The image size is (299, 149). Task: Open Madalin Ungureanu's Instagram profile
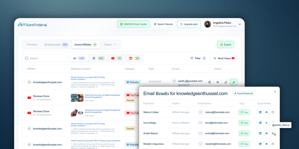[273, 144]
